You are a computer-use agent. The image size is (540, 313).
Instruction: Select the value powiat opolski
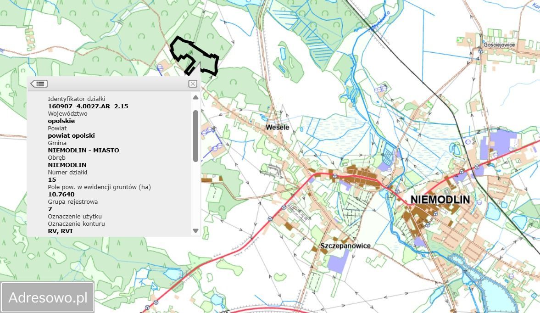(71, 136)
